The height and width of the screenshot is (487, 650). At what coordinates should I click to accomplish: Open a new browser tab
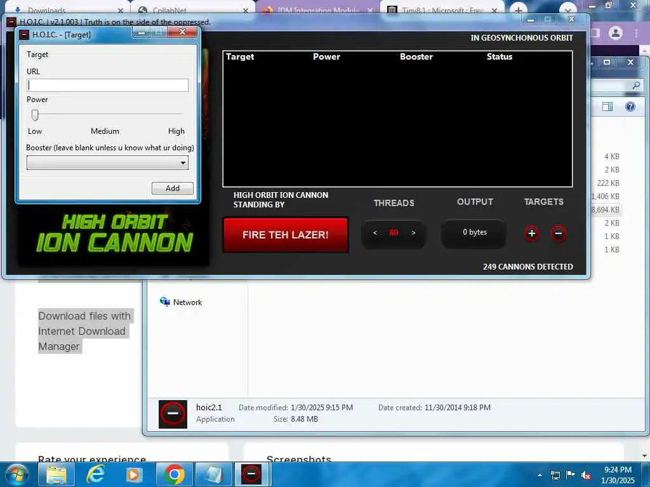[x=518, y=10]
